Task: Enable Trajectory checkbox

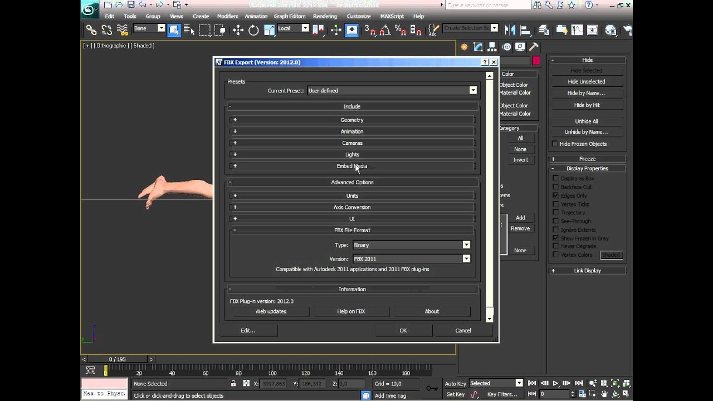Action: pyautogui.click(x=555, y=213)
